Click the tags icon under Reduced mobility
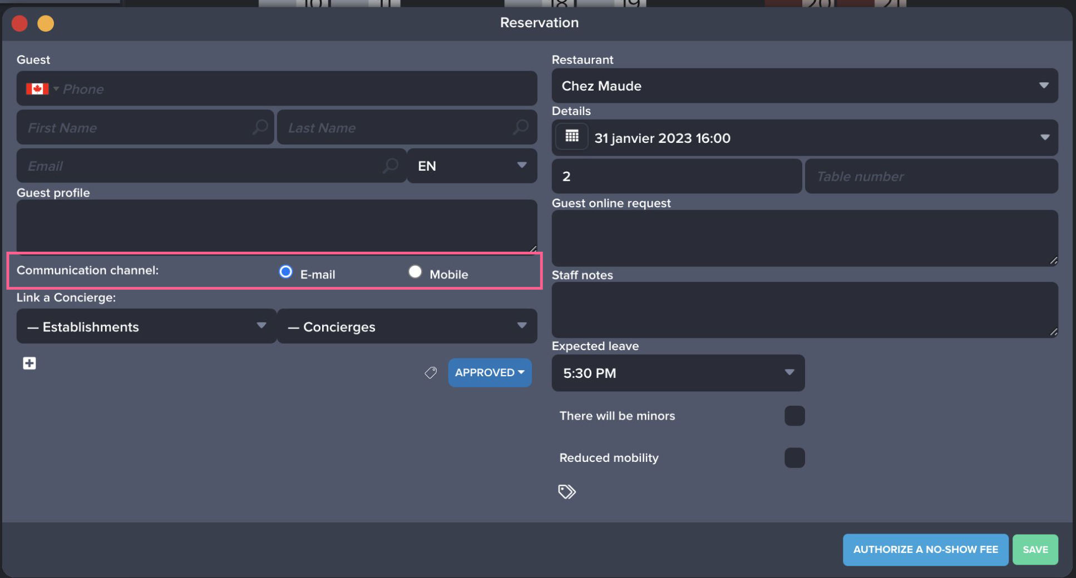The image size is (1076, 578). pyautogui.click(x=566, y=492)
